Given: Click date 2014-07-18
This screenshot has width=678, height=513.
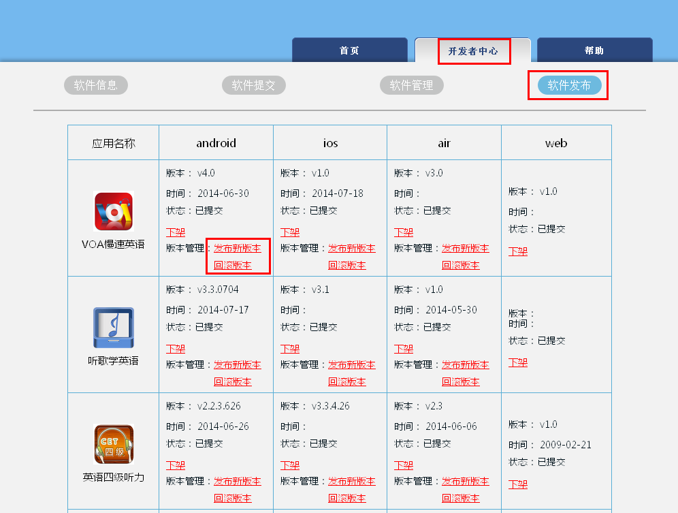Looking at the screenshot, I should 338,193.
